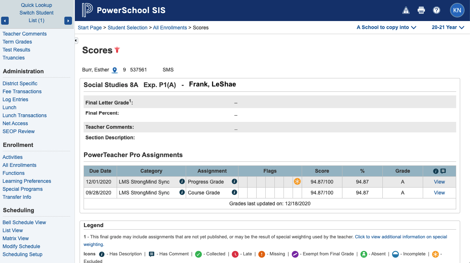Click the comment icon in table header
Viewport: 470px width, 263px height.
pos(443,171)
